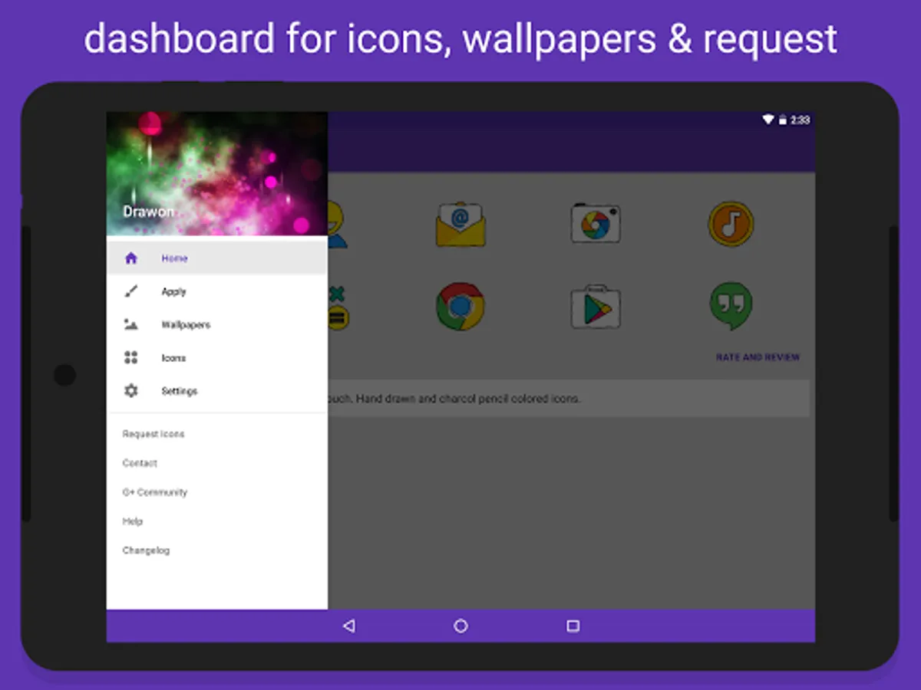Open the Help drawer entry
921x690 pixels.
coord(133,521)
